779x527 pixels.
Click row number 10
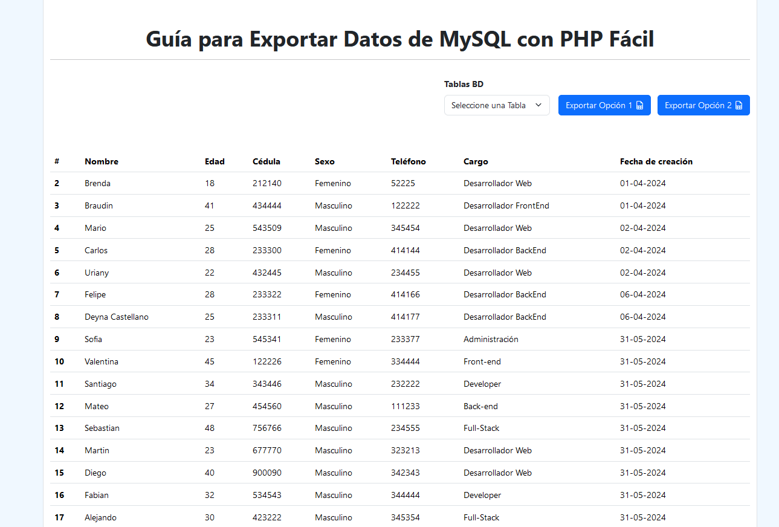coord(59,361)
